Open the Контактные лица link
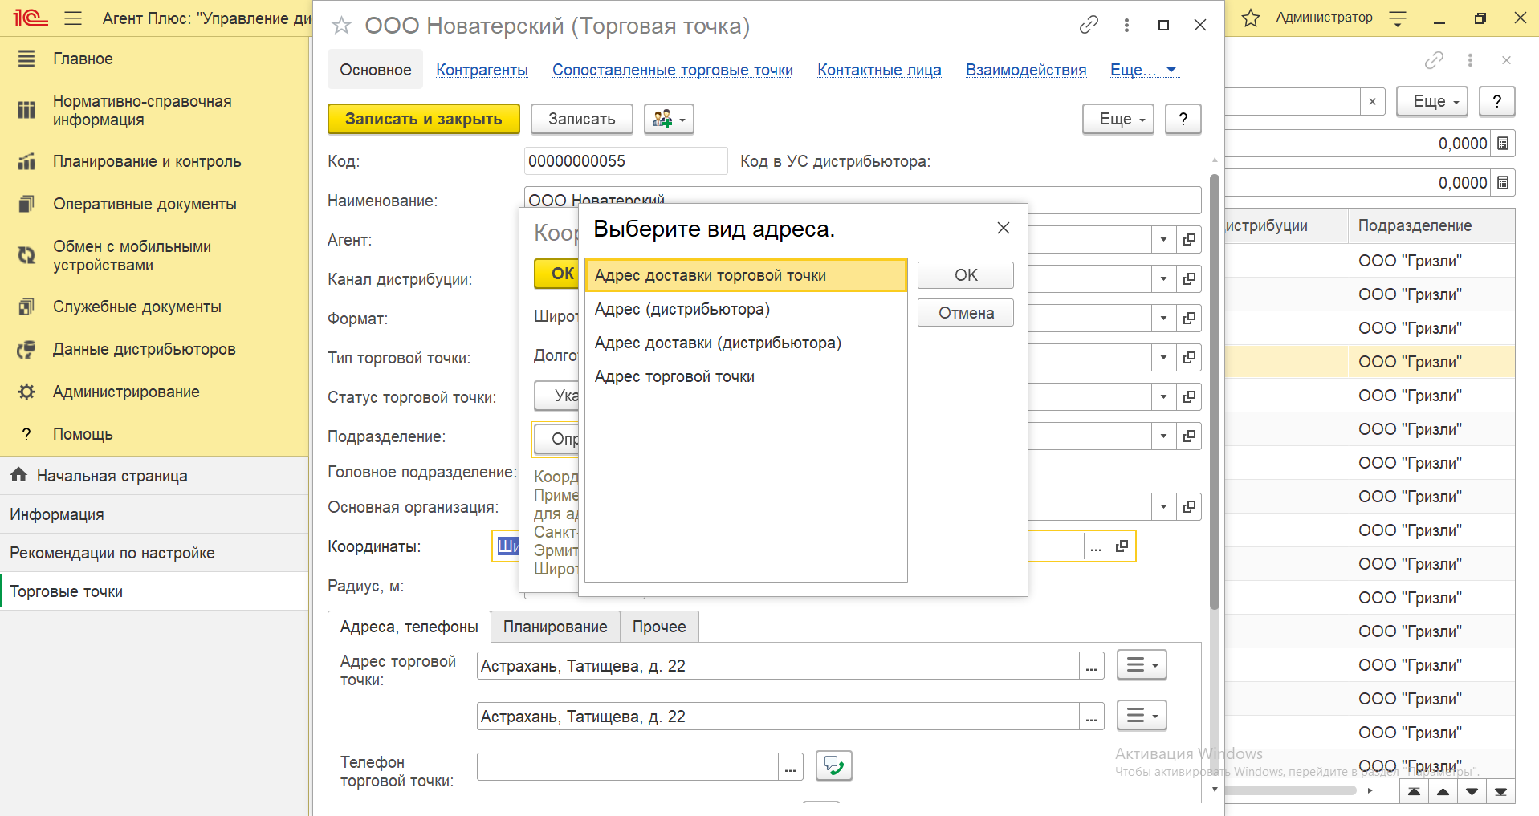 click(879, 71)
